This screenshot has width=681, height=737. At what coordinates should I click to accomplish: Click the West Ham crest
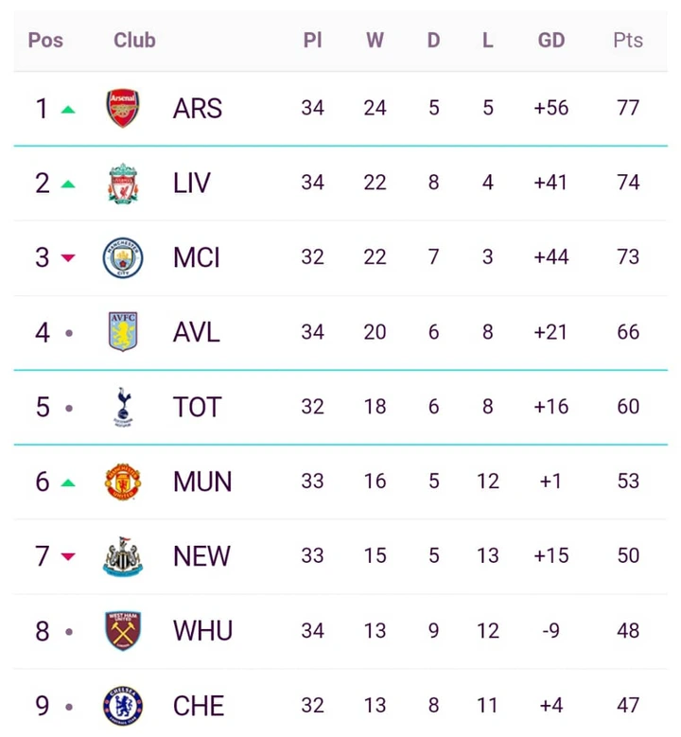click(x=123, y=631)
